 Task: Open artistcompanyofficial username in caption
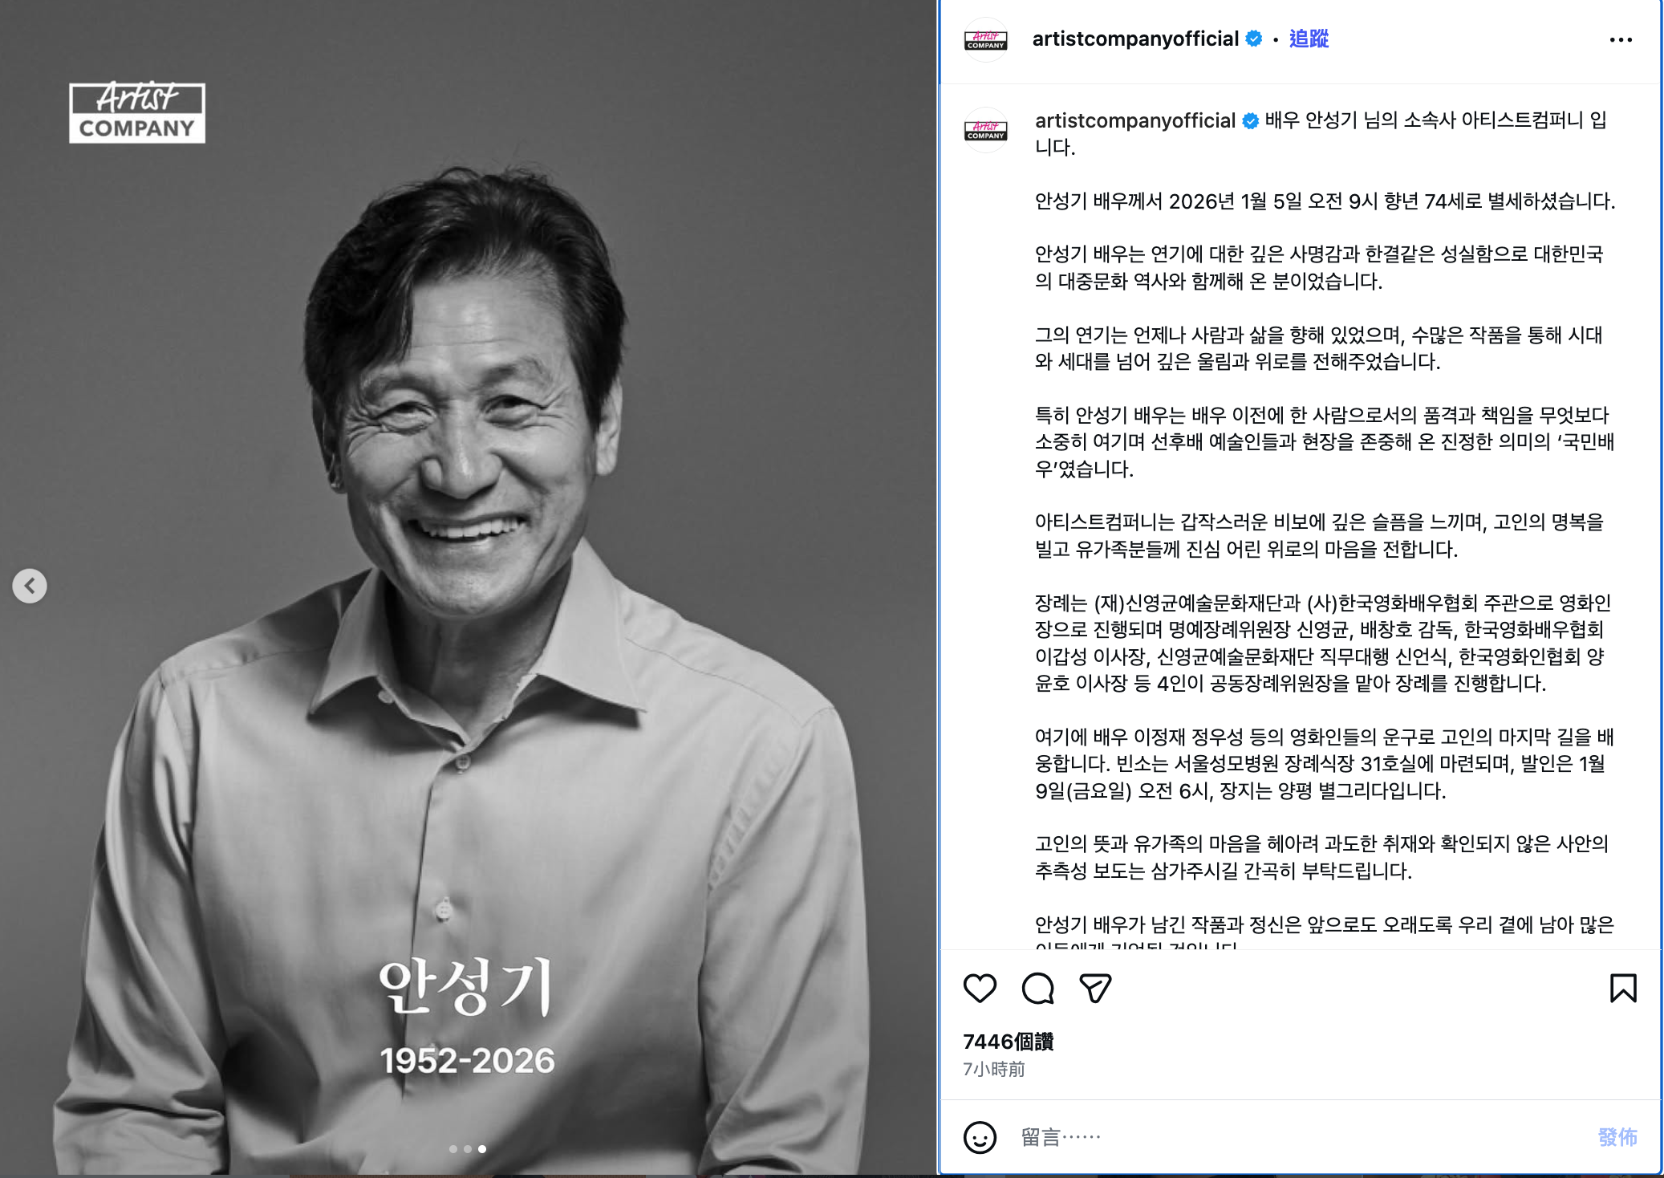coord(1135,120)
